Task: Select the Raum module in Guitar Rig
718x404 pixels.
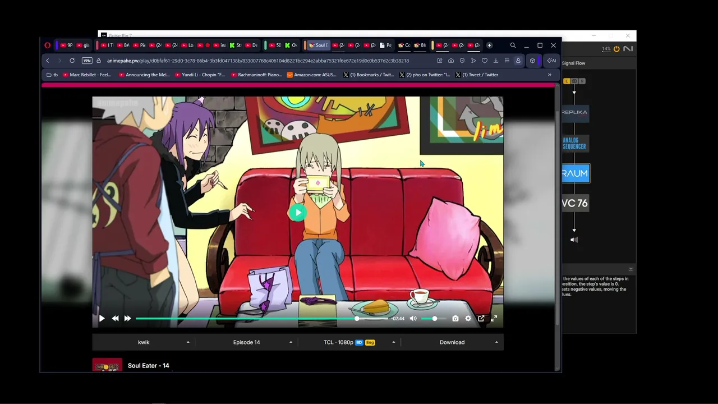Action: coord(576,173)
